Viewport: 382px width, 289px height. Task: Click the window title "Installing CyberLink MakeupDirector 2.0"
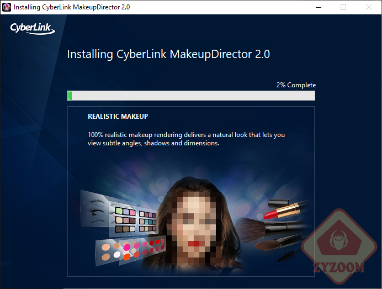coord(72,7)
